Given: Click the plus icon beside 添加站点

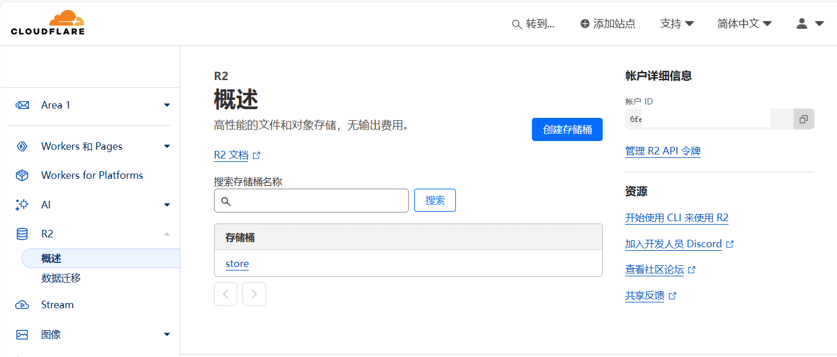Looking at the screenshot, I should pyautogui.click(x=585, y=24).
